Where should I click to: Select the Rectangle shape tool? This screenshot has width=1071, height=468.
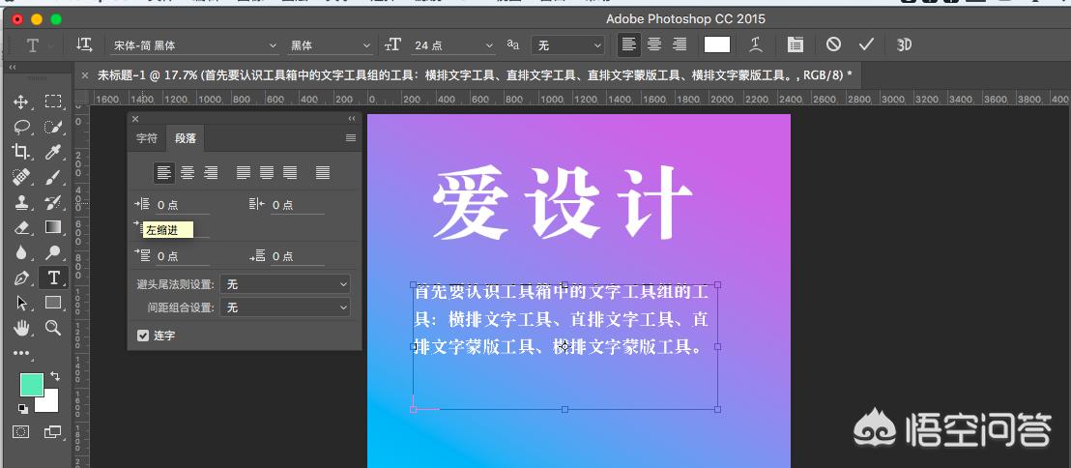point(53,303)
